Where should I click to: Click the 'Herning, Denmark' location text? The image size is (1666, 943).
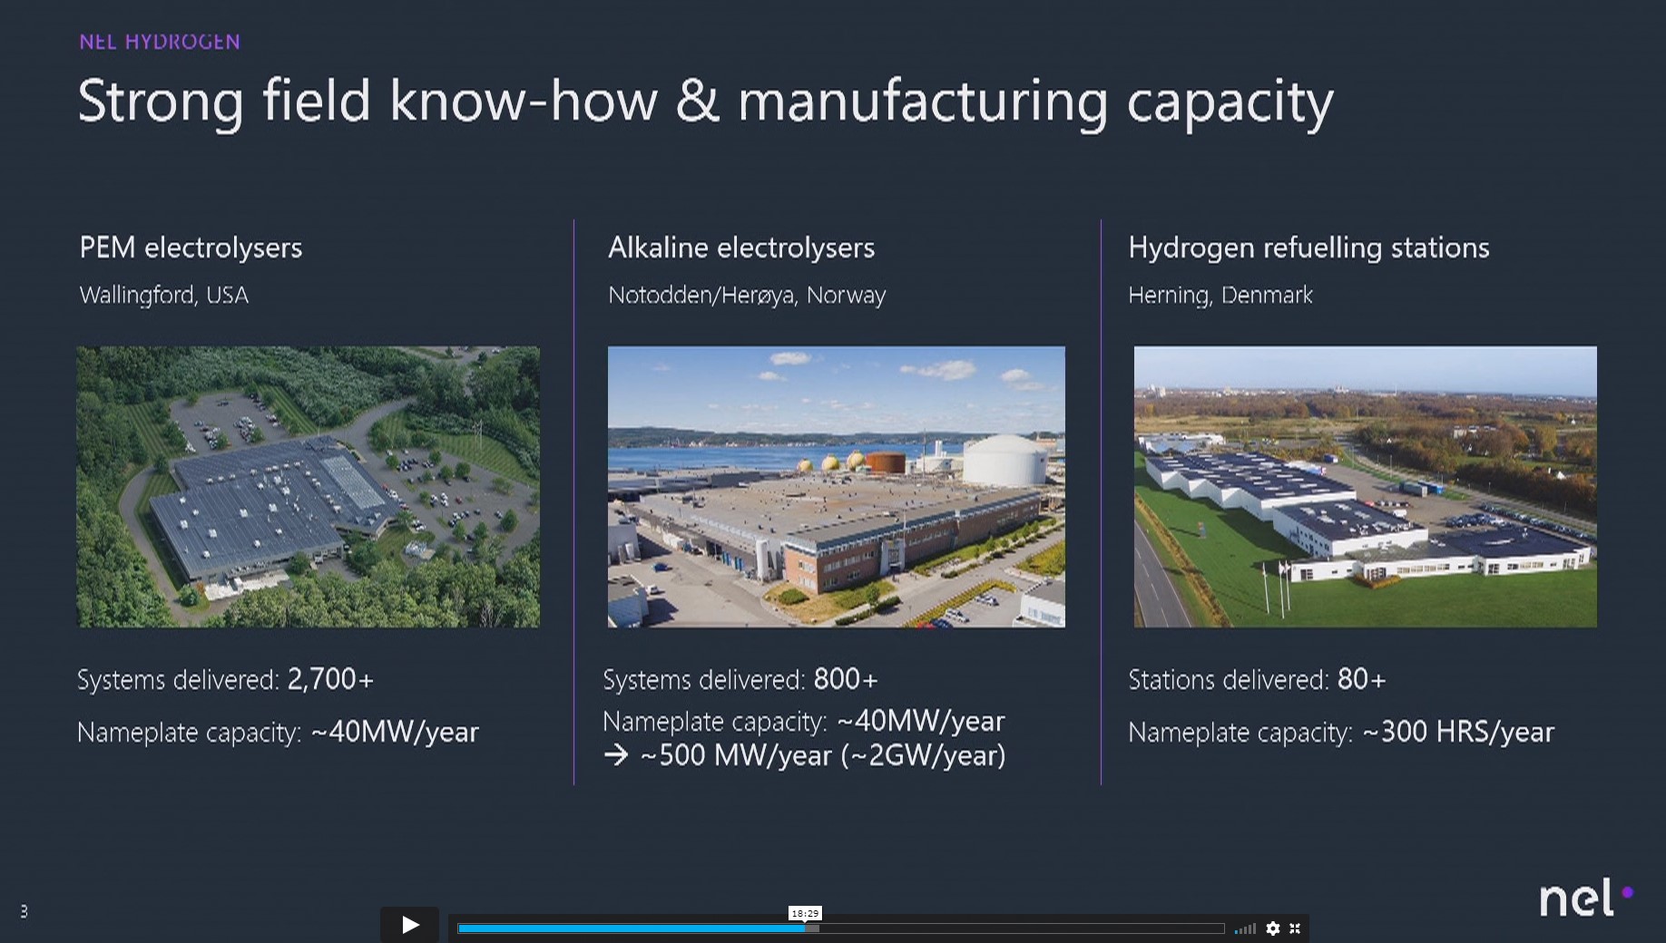[1220, 296]
